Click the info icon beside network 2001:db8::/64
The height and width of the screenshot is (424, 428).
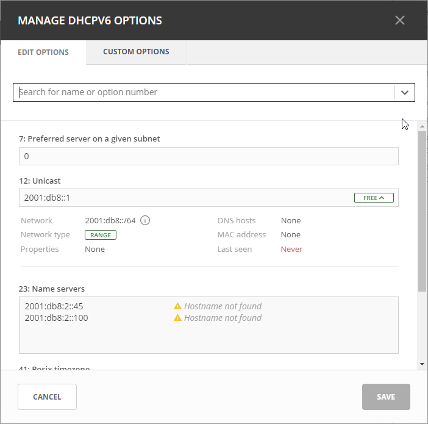[146, 220]
